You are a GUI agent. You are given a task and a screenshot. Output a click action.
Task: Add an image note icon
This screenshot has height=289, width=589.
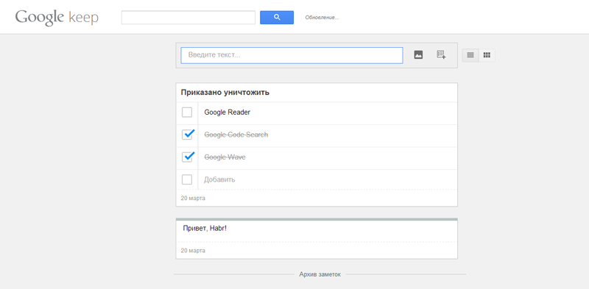pyautogui.click(x=418, y=55)
